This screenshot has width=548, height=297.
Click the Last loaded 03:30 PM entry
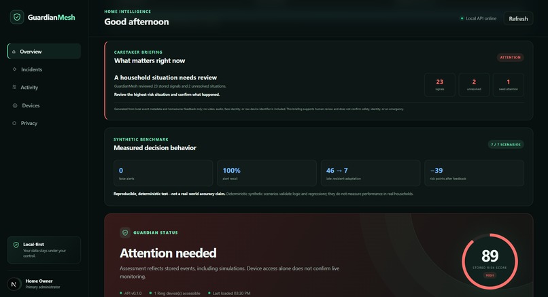pos(229,293)
